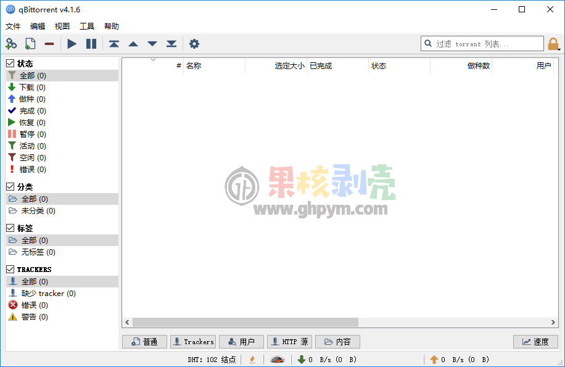Click the qBittorrent logo in title bar

pos(10,9)
